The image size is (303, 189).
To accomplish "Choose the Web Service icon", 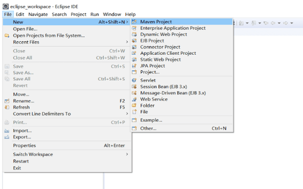I will (134, 99).
